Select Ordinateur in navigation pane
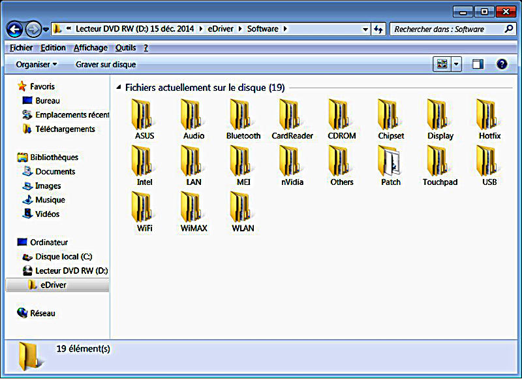This screenshot has height=379, width=522. click(x=42, y=242)
